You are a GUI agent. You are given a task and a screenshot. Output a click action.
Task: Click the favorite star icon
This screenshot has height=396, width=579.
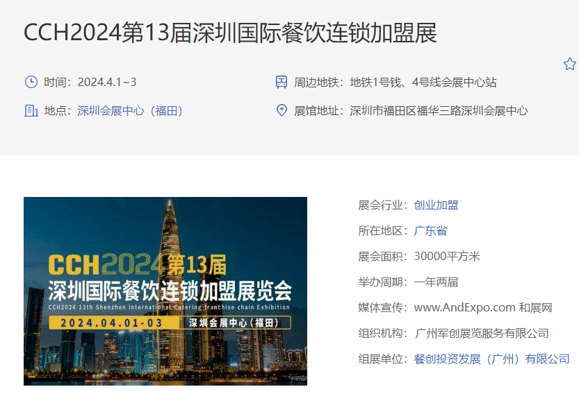[x=570, y=64]
